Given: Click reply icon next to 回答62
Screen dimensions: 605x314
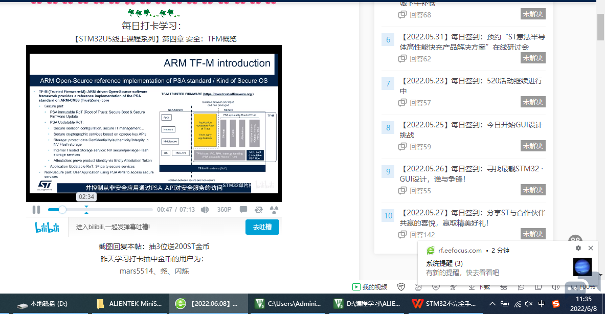Looking at the screenshot, I should point(402,59).
